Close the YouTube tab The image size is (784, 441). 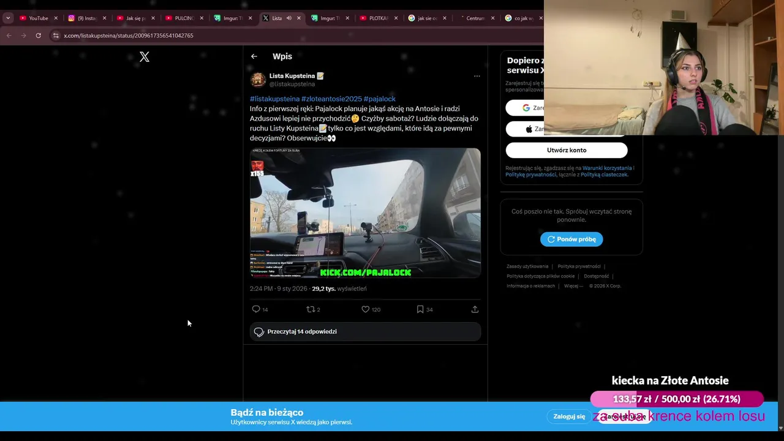click(x=56, y=18)
